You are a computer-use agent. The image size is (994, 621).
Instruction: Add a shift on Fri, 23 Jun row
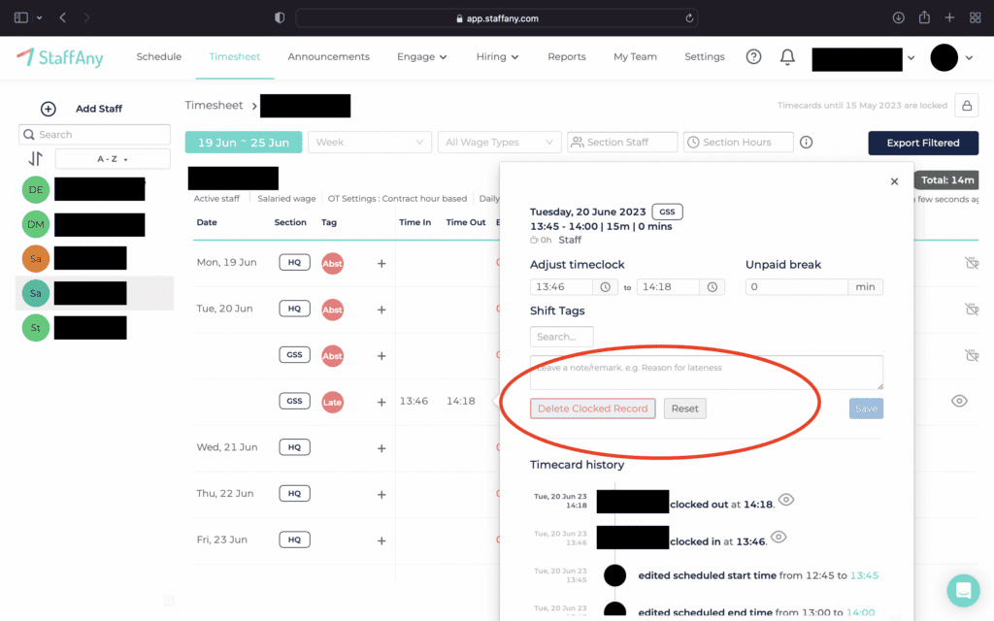(x=381, y=541)
